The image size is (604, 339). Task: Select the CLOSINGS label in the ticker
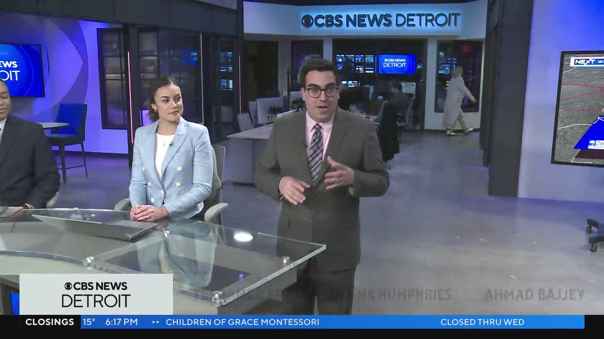pos(50,322)
